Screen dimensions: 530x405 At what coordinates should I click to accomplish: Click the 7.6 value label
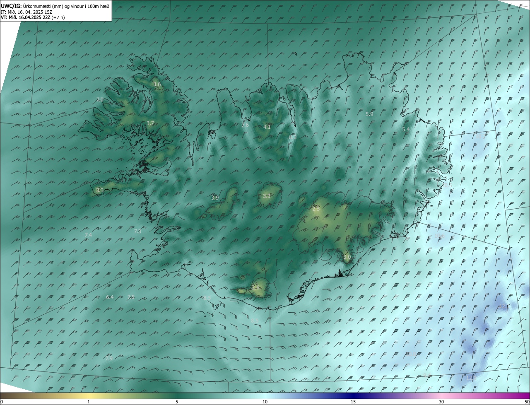click(x=245, y=125)
